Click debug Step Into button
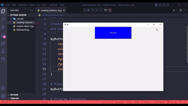The height and width of the screenshot is (106, 188). pos(97,10)
